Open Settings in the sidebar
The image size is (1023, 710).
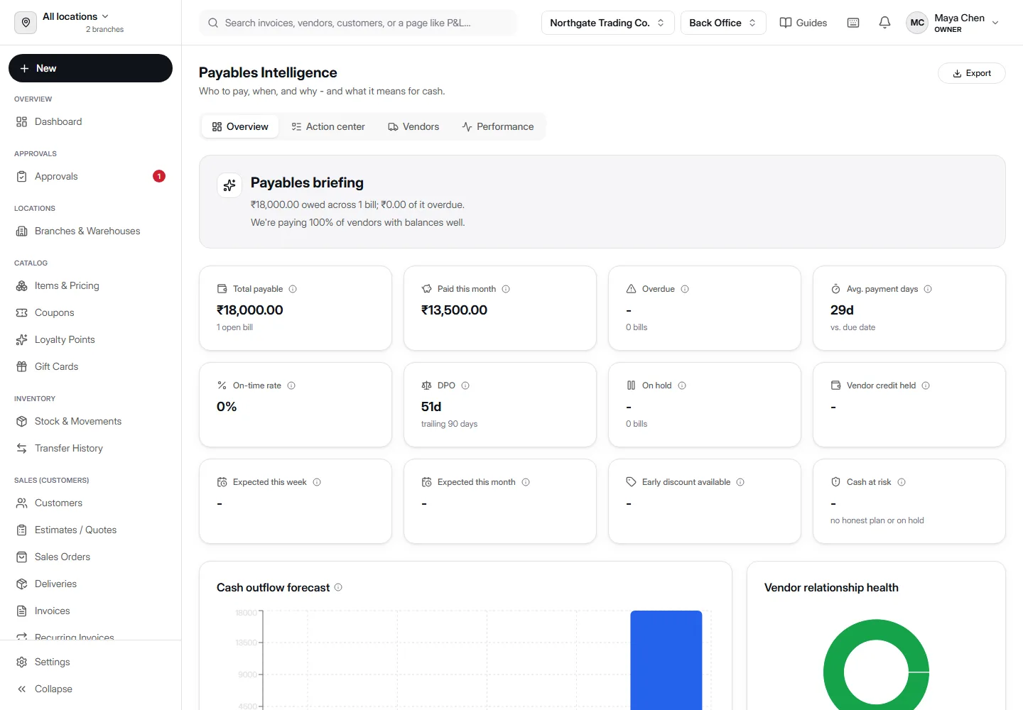(90, 662)
